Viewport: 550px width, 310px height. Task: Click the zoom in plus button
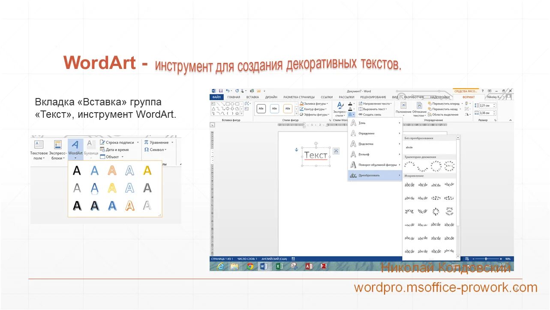[x=501, y=259]
